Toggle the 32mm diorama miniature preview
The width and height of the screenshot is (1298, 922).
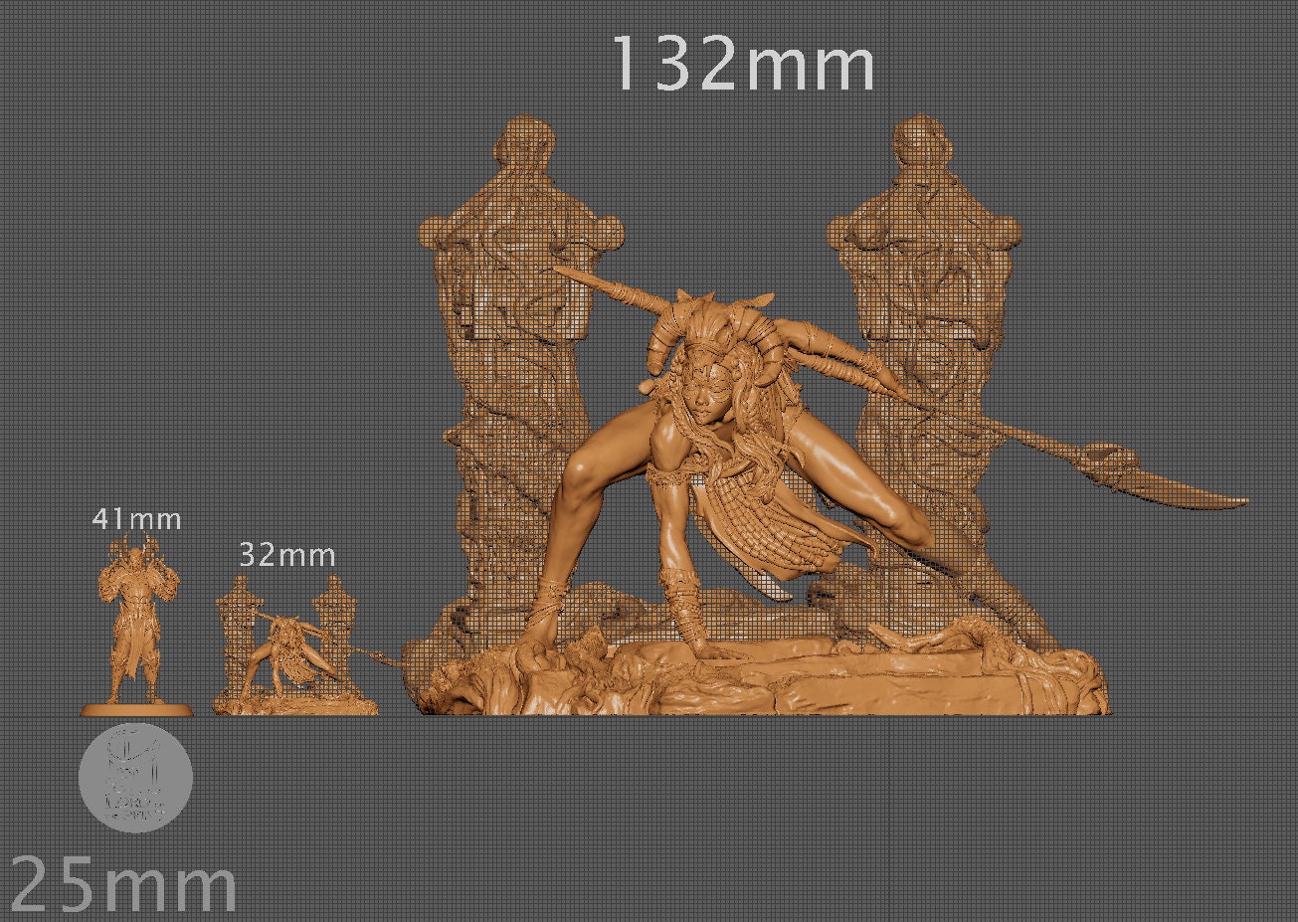pyautogui.click(x=288, y=646)
